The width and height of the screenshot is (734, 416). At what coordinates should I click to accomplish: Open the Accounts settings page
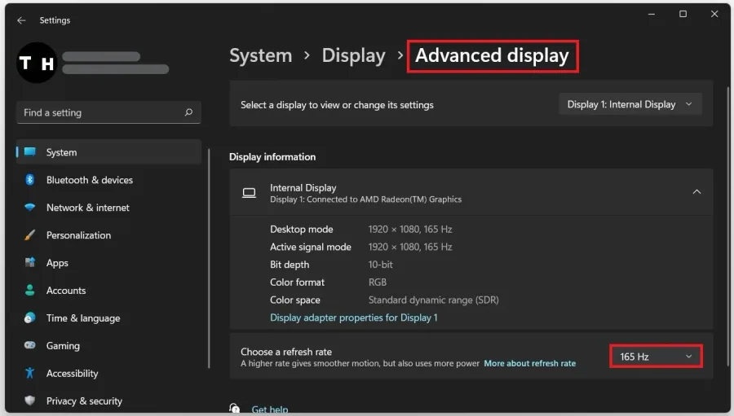pos(108,291)
